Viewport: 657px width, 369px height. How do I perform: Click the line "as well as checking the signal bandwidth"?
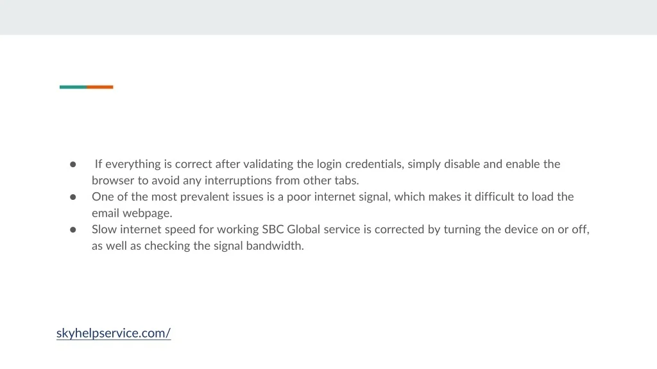coord(198,246)
